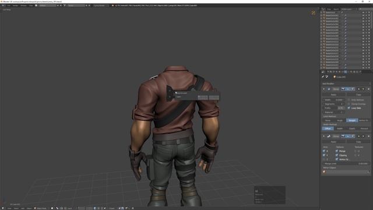Image resolution: width=373 pixels, height=210 pixels.
Task: Choose Depth as the width method
Action: coord(352,128)
